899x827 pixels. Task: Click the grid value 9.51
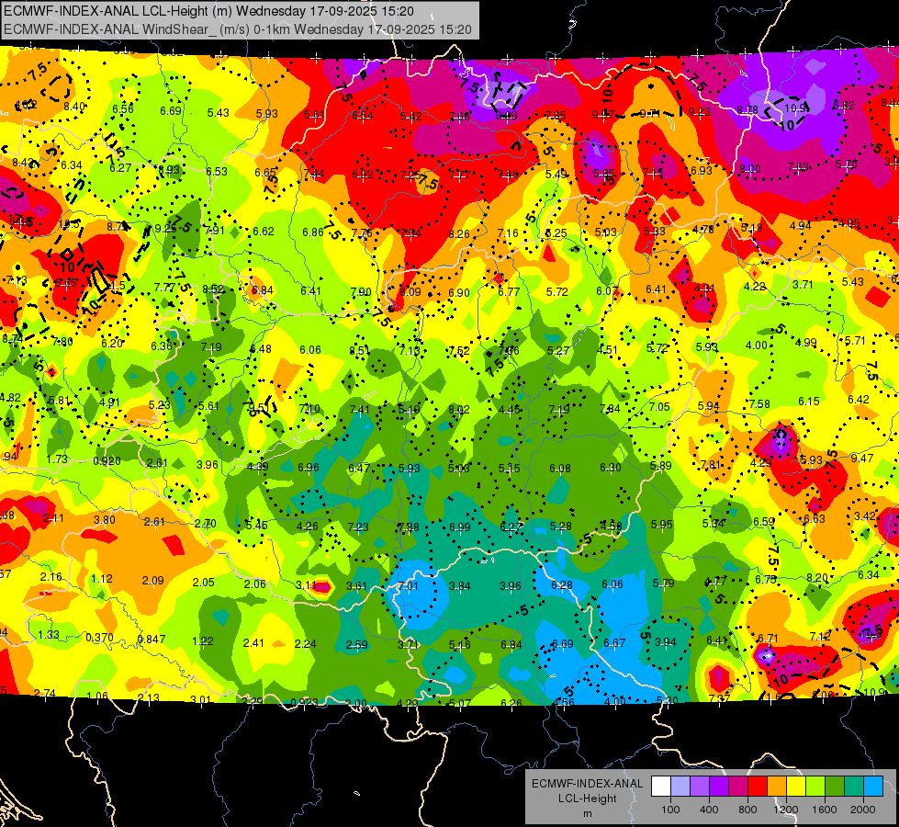point(259,408)
